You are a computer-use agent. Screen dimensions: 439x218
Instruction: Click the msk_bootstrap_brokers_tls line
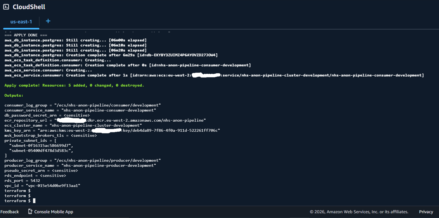point(51,135)
